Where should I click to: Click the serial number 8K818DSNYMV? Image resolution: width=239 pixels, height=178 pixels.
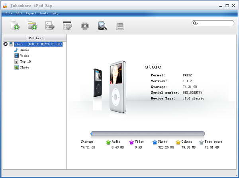coord(192,92)
